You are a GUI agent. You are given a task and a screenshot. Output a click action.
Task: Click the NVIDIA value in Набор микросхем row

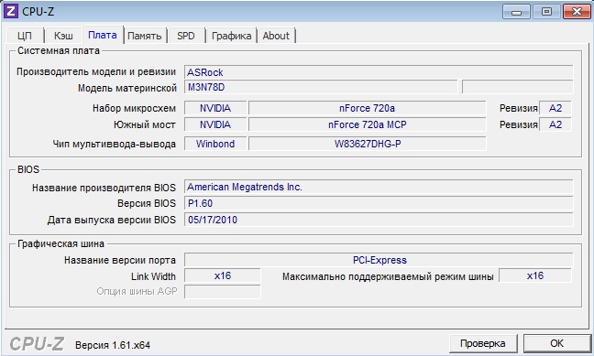coord(215,108)
